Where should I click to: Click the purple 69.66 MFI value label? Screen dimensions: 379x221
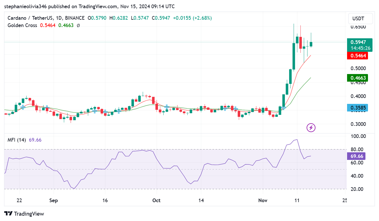point(356,156)
